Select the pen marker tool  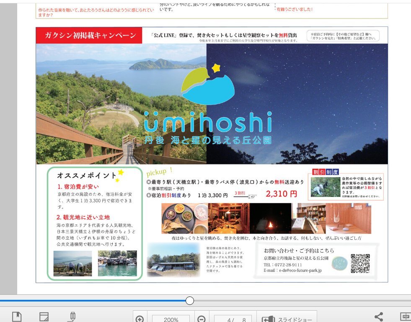72,317
